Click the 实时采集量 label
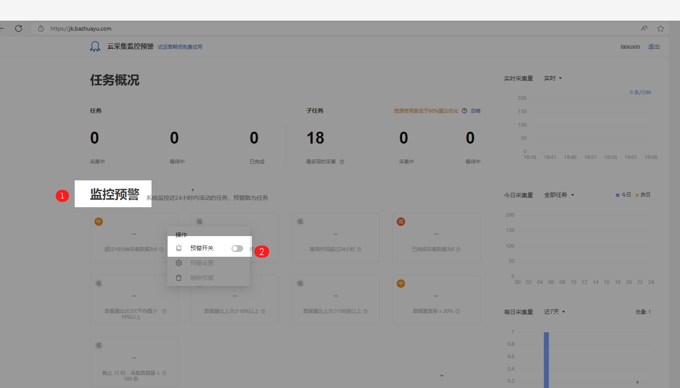Image resolution: width=680 pixels, height=388 pixels. (519, 78)
